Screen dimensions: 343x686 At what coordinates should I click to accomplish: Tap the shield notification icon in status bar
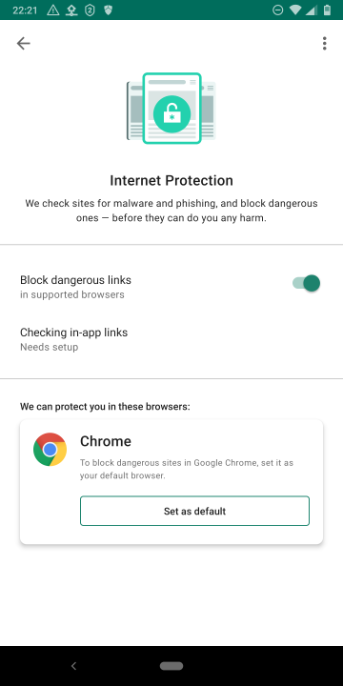pos(108,10)
